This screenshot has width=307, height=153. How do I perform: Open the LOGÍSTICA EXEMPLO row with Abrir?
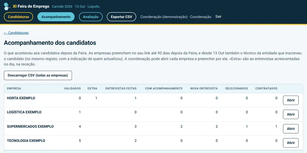pyautogui.click(x=291, y=114)
